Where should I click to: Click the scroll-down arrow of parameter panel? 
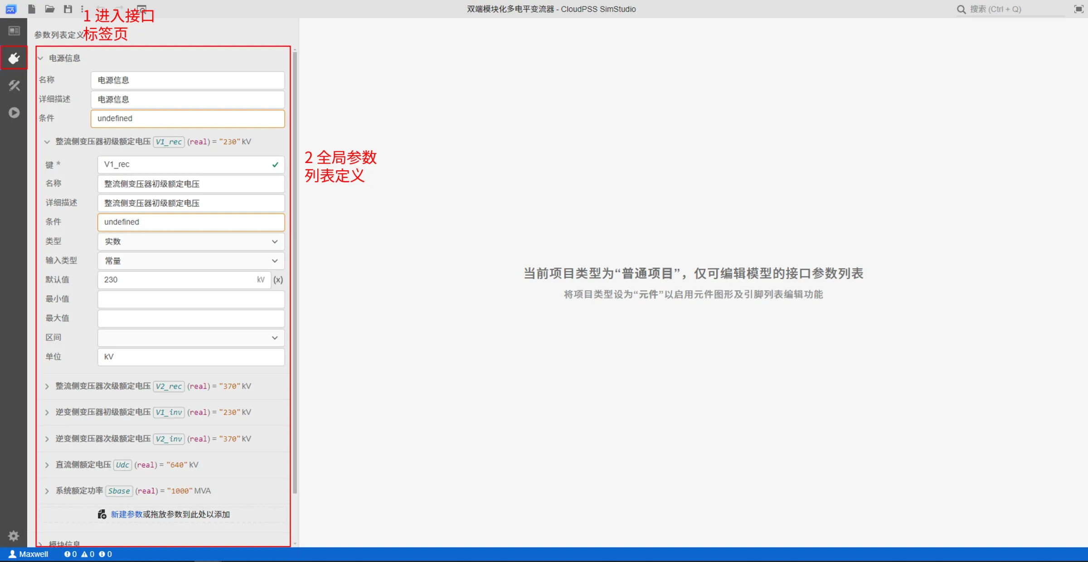tap(295, 543)
